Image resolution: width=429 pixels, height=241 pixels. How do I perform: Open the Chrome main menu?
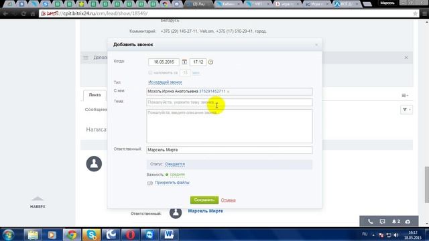(x=424, y=13)
